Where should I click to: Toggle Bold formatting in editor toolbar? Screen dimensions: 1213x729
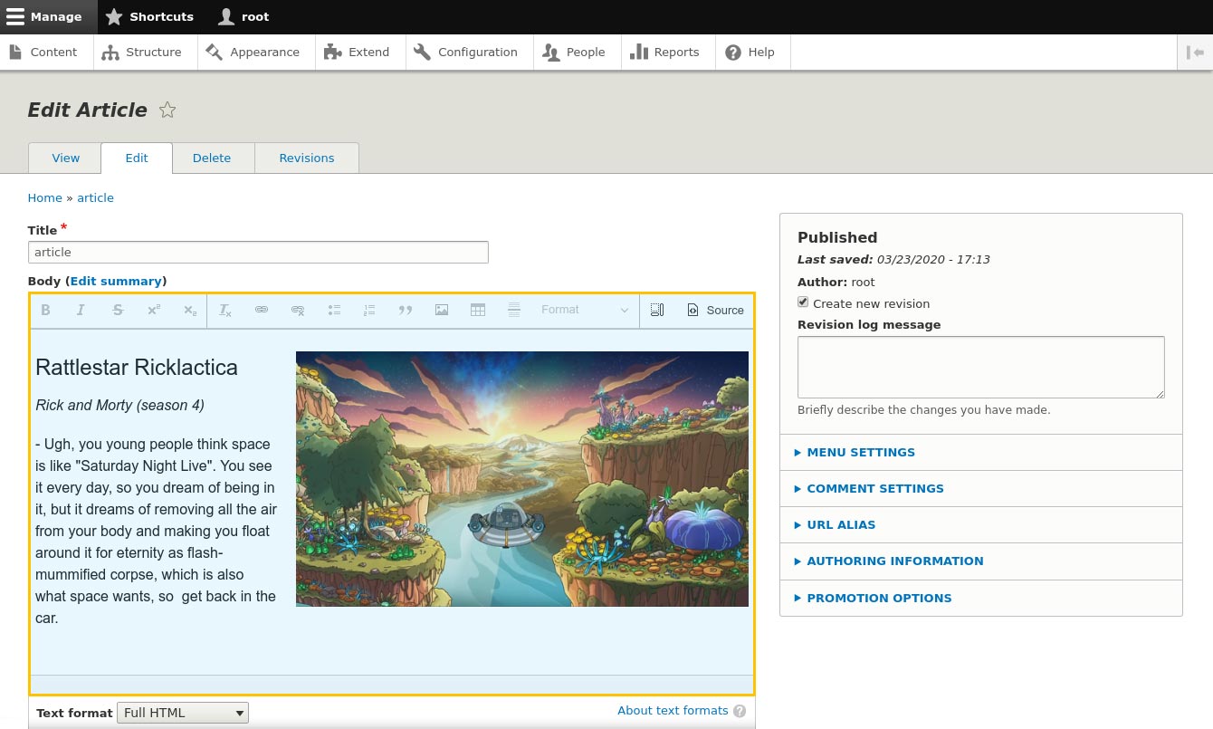tap(45, 310)
